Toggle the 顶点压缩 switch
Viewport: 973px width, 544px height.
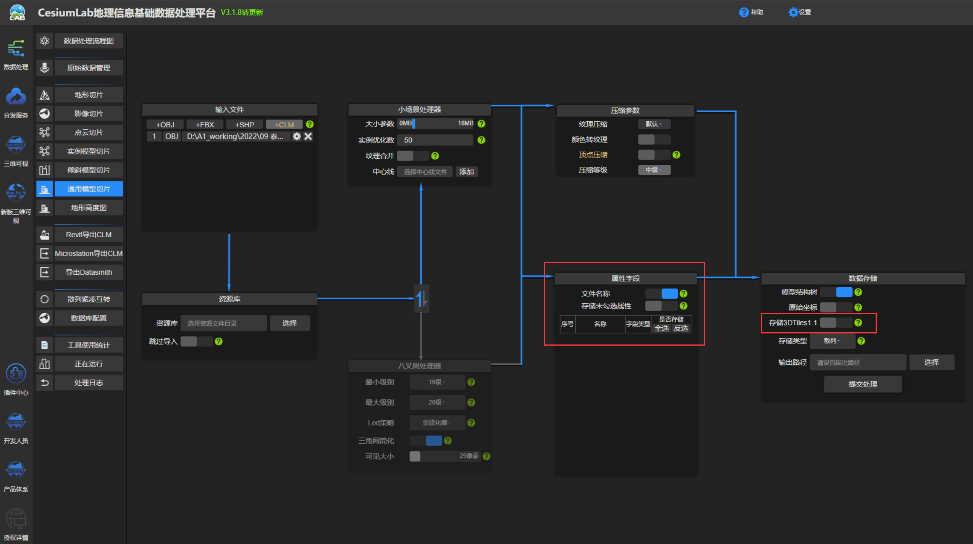click(x=654, y=155)
